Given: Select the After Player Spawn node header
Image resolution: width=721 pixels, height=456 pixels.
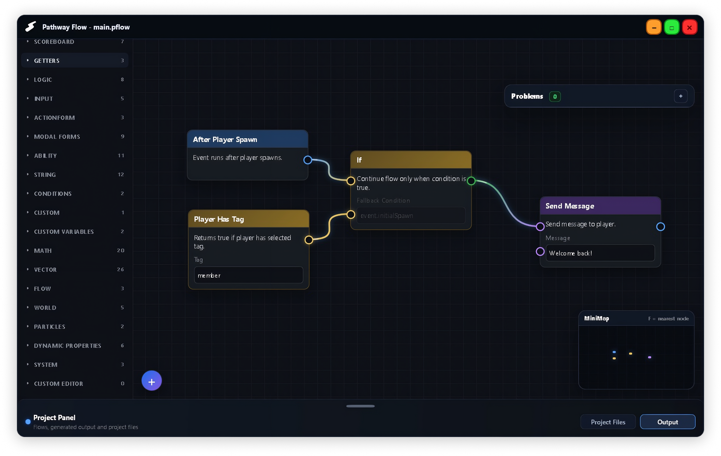Looking at the screenshot, I should [x=248, y=139].
